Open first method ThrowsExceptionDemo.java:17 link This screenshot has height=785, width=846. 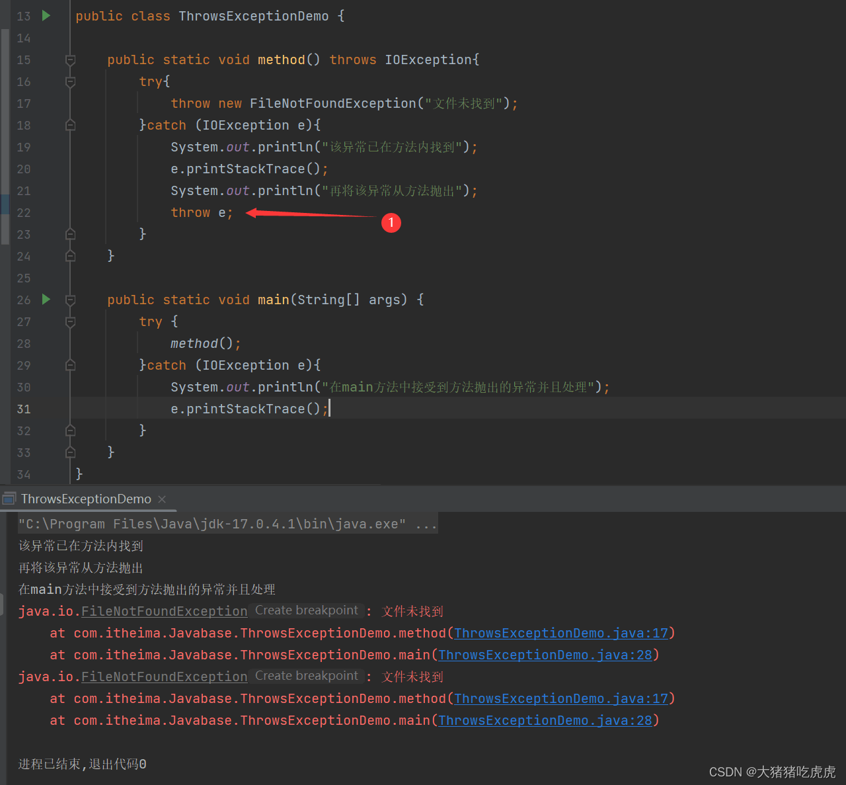[561, 633]
